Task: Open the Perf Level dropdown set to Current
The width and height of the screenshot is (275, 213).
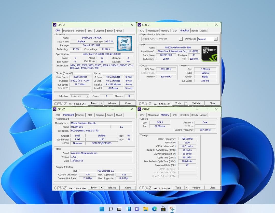Action: [207, 39]
